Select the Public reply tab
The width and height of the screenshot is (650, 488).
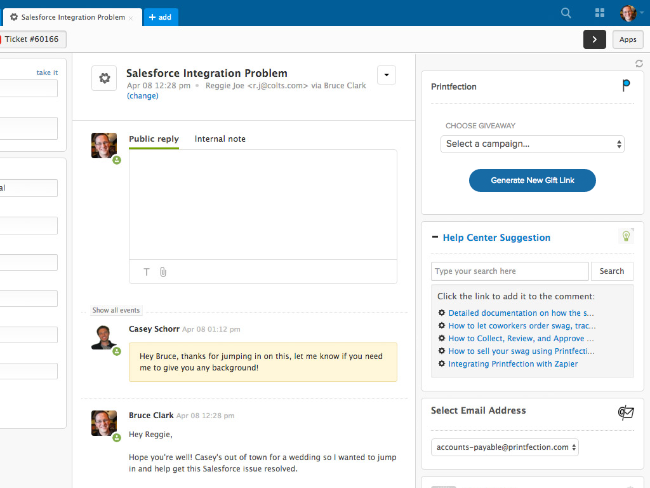coord(154,139)
